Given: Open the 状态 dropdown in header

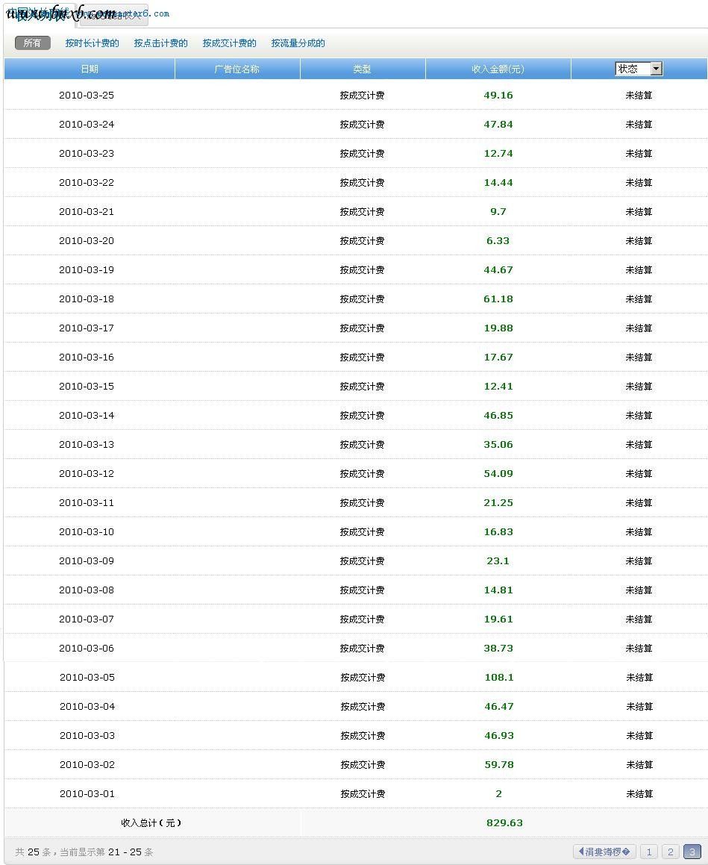Looking at the screenshot, I should click(x=639, y=69).
